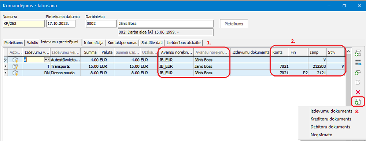This screenshot has height=141, width=366.
Task: Click the Darbinieks code field 0002
Action: [x=101, y=24]
